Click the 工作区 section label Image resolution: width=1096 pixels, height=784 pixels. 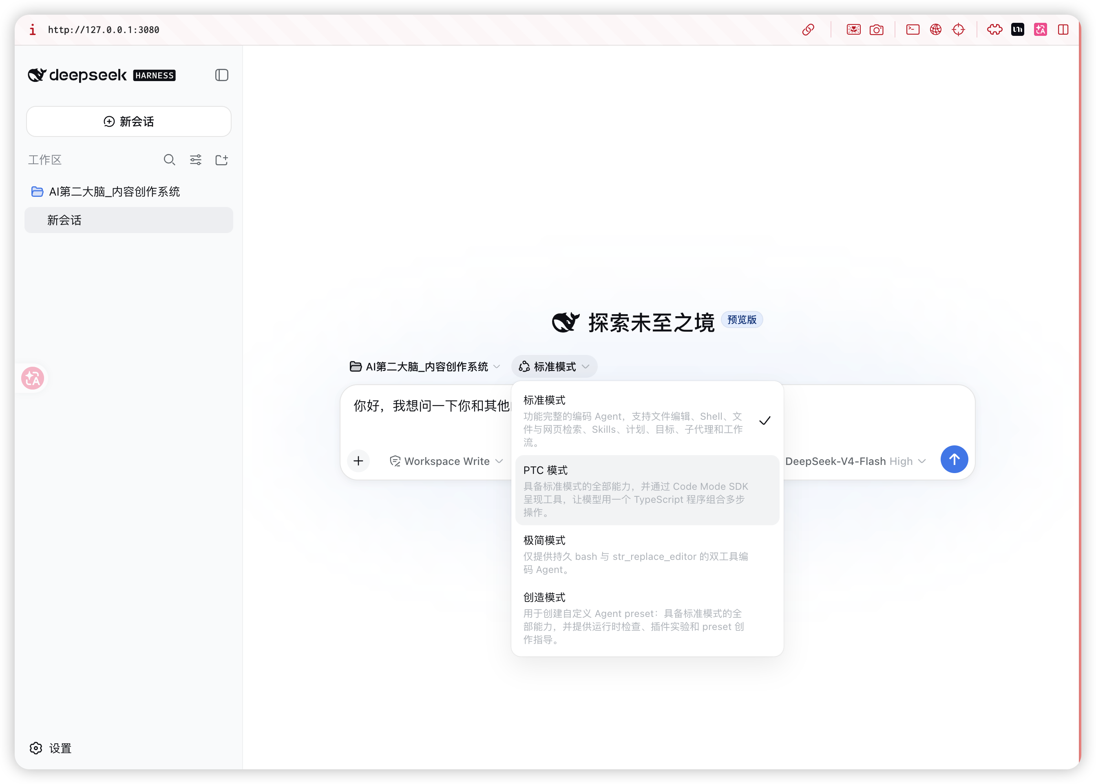click(45, 160)
